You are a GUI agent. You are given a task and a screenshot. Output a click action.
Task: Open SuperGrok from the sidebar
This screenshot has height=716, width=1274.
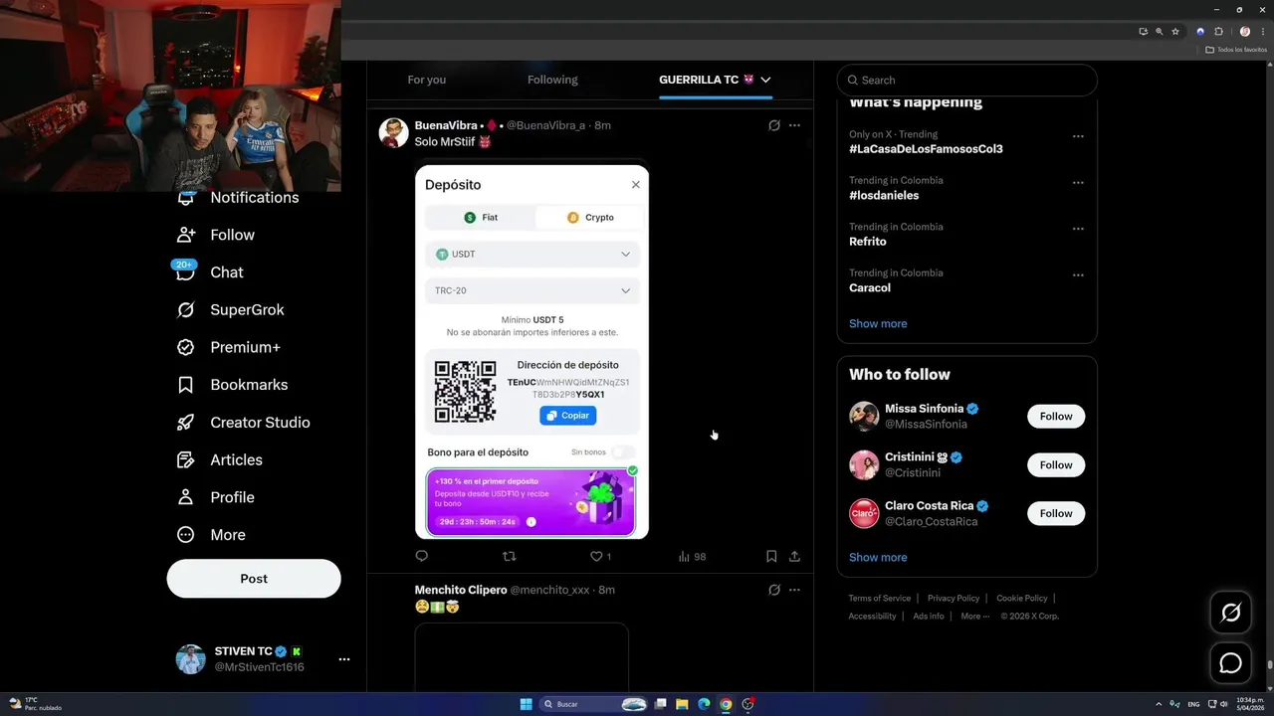click(230, 309)
